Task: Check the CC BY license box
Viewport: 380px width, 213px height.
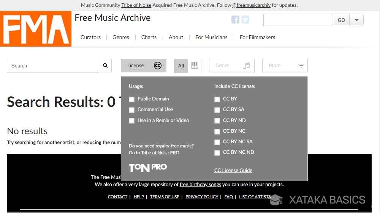Action: [x=217, y=99]
